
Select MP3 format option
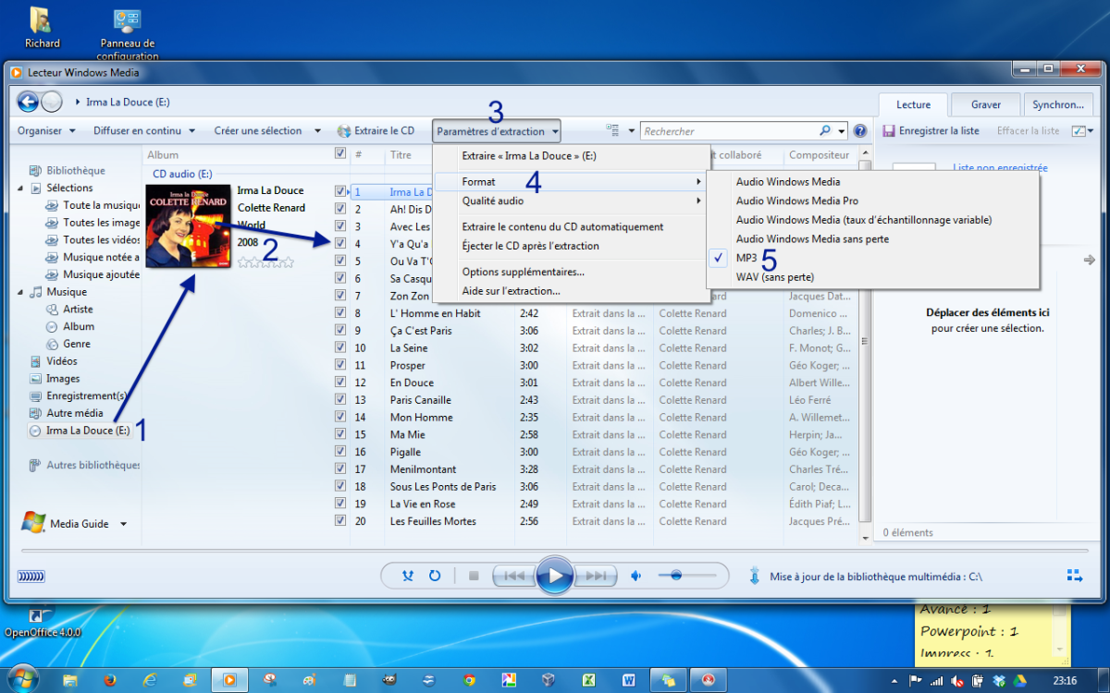[874, 258]
